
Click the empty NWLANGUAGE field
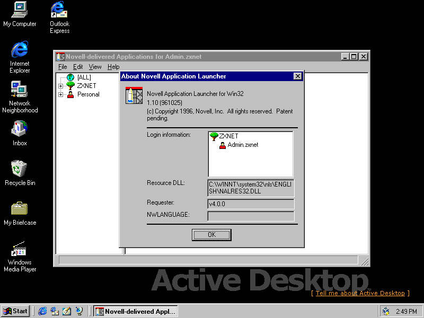click(x=251, y=216)
